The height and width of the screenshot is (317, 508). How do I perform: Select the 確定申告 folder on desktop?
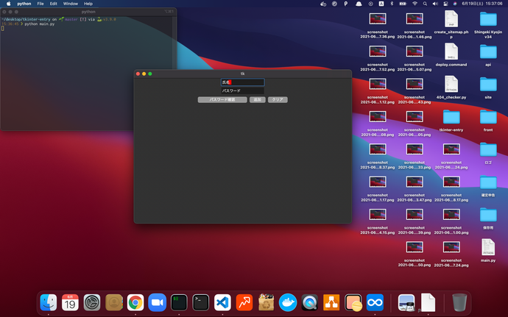(488, 185)
